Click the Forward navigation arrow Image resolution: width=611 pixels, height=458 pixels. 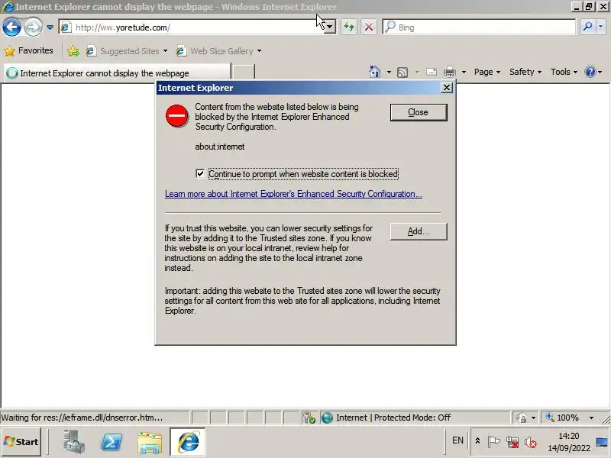click(33, 27)
